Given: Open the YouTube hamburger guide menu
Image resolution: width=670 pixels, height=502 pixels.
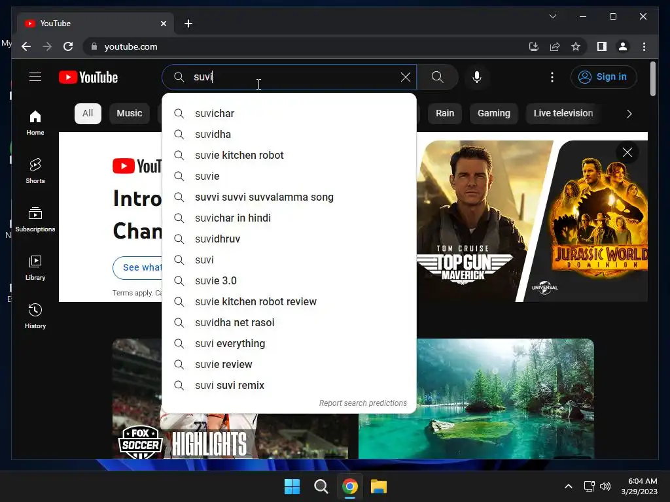Looking at the screenshot, I should pos(35,77).
